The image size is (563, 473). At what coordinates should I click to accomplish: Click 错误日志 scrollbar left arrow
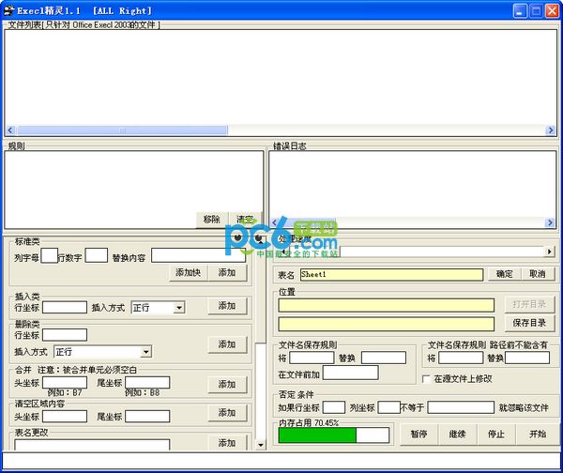(x=275, y=222)
